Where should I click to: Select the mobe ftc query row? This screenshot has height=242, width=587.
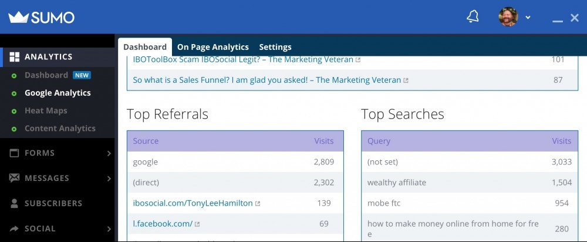(x=470, y=203)
